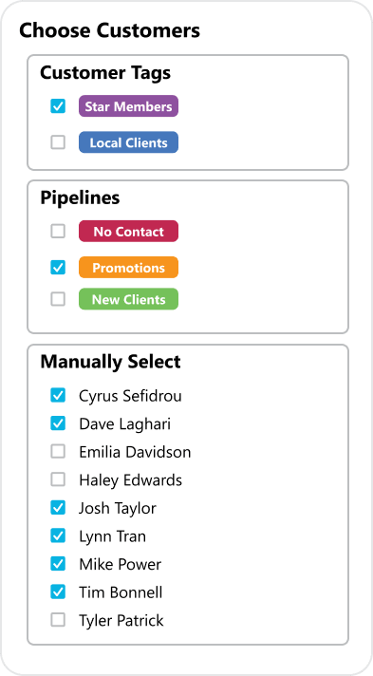Uncheck Tim Bonnell checkbox
The width and height of the screenshot is (373, 676).
pyautogui.click(x=58, y=591)
